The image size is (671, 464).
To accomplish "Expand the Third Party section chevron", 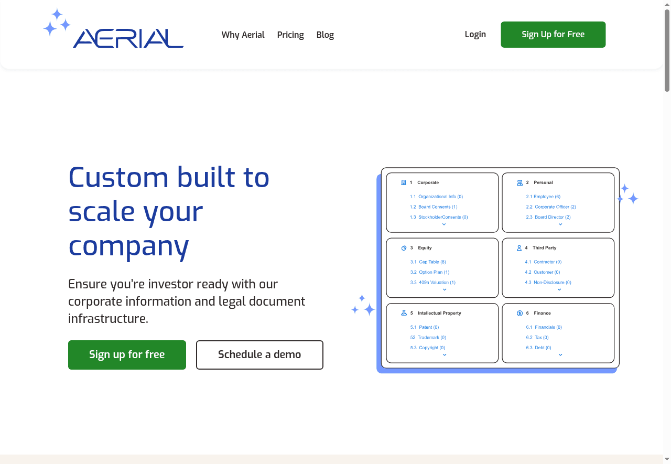I will pos(558,290).
